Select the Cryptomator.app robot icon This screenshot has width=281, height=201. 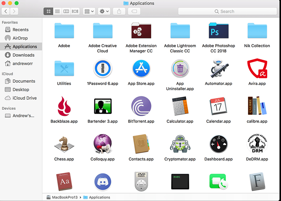pyautogui.click(x=180, y=144)
